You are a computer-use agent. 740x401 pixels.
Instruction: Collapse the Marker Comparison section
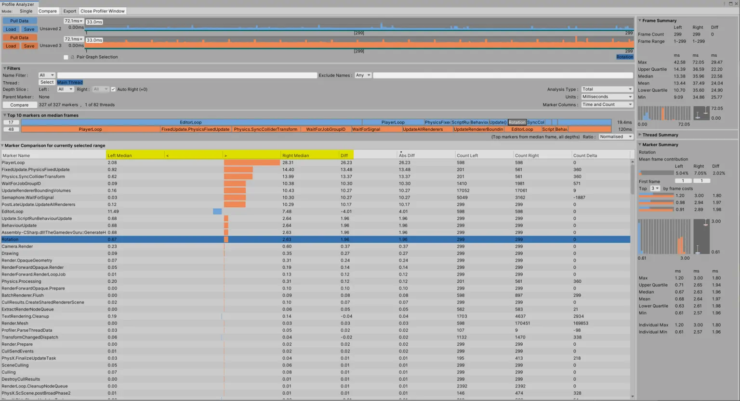point(4,145)
